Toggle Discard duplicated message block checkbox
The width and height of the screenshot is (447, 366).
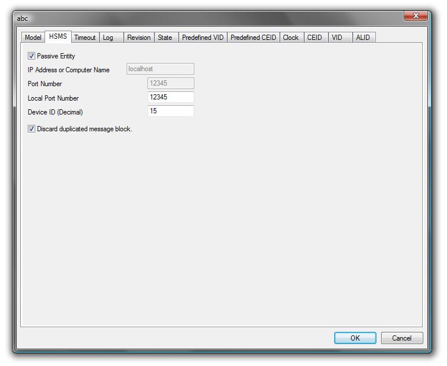click(x=32, y=129)
